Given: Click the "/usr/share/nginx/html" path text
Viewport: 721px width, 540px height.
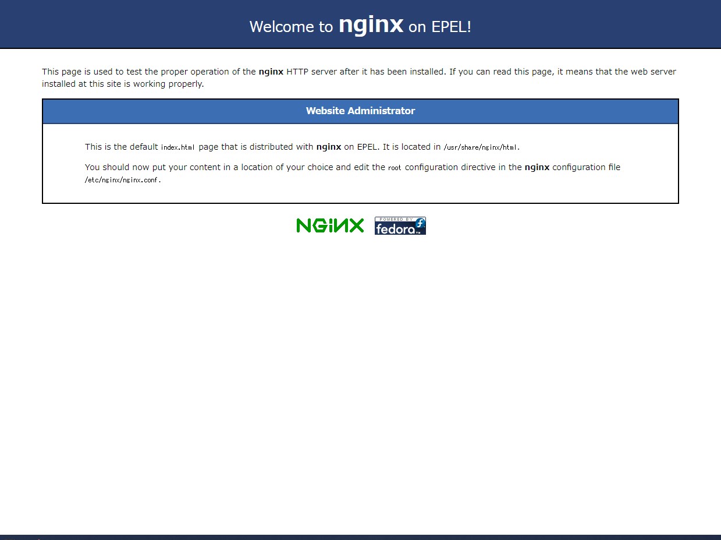Looking at the screenshot, I should click(481, 147).
